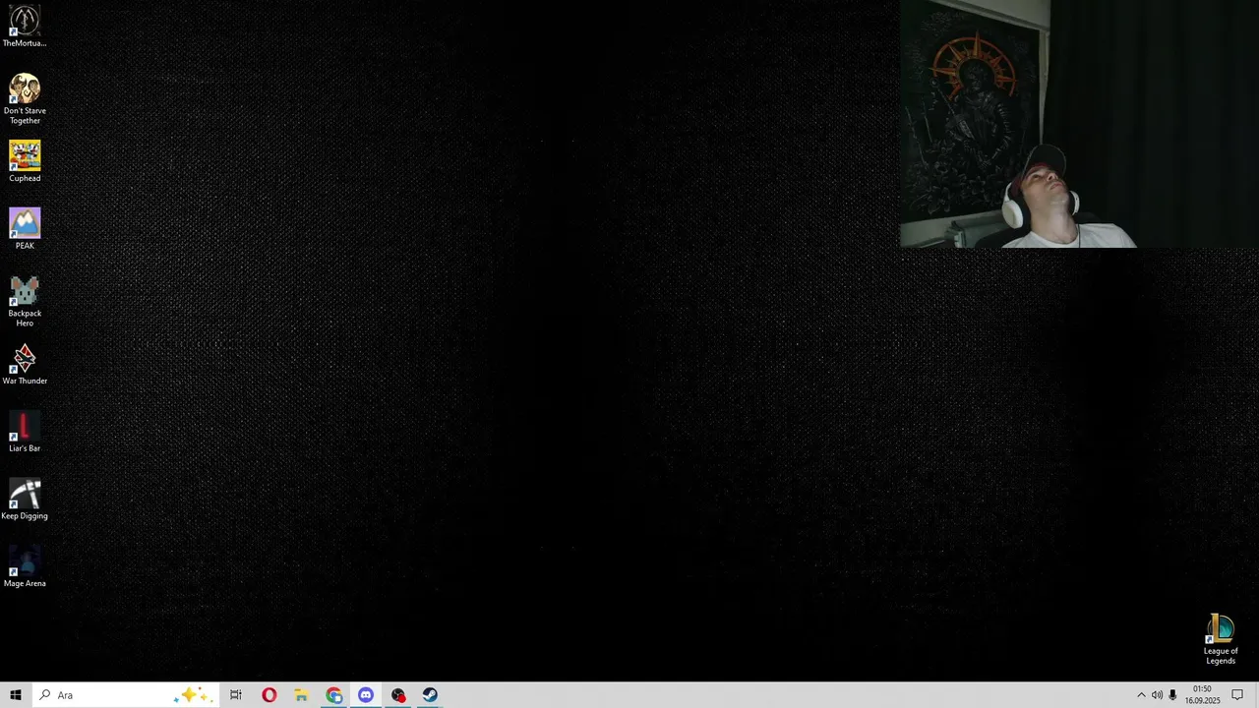Select Don't Starve Together shortcut
Viewport: 1259px width, 708px height.
coord(25,98)
